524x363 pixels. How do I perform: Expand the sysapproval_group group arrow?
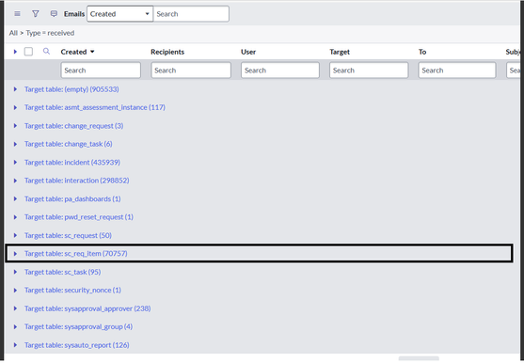pyautogui.click(x=15, y=326)
